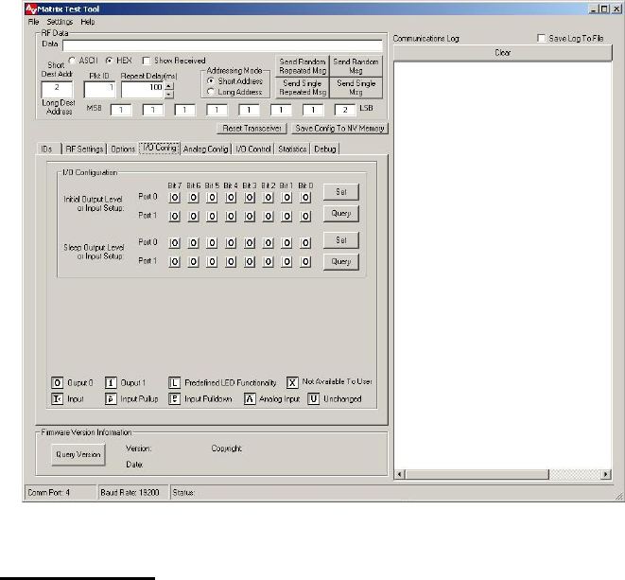Click Query for Sleep Output Level
This screenshot has width=625, height=580.
click(341, 262)
